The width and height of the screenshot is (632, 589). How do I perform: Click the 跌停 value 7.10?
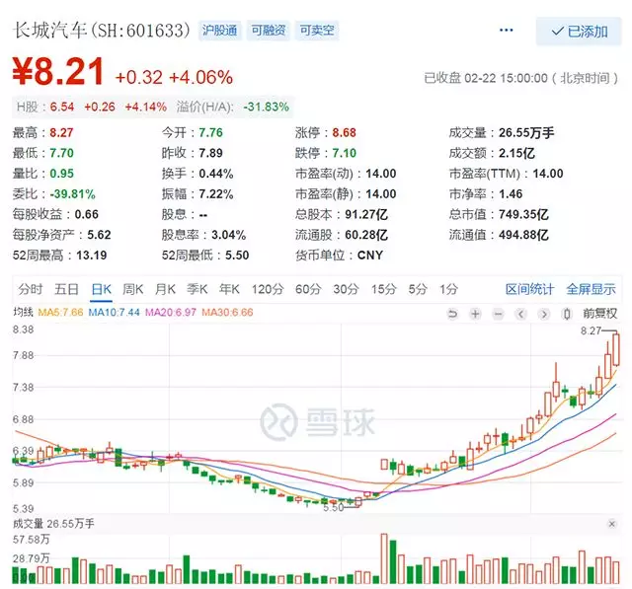(x=345, y=153)
